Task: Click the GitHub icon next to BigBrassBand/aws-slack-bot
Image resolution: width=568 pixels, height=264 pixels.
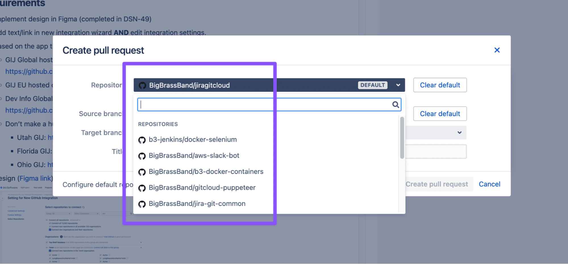Action: click(142, 156)
